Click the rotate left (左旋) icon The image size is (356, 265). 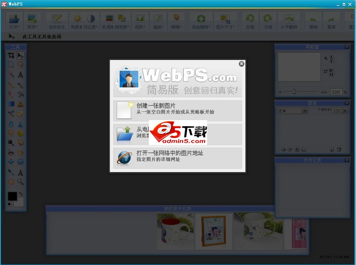(x=249, y=21)
